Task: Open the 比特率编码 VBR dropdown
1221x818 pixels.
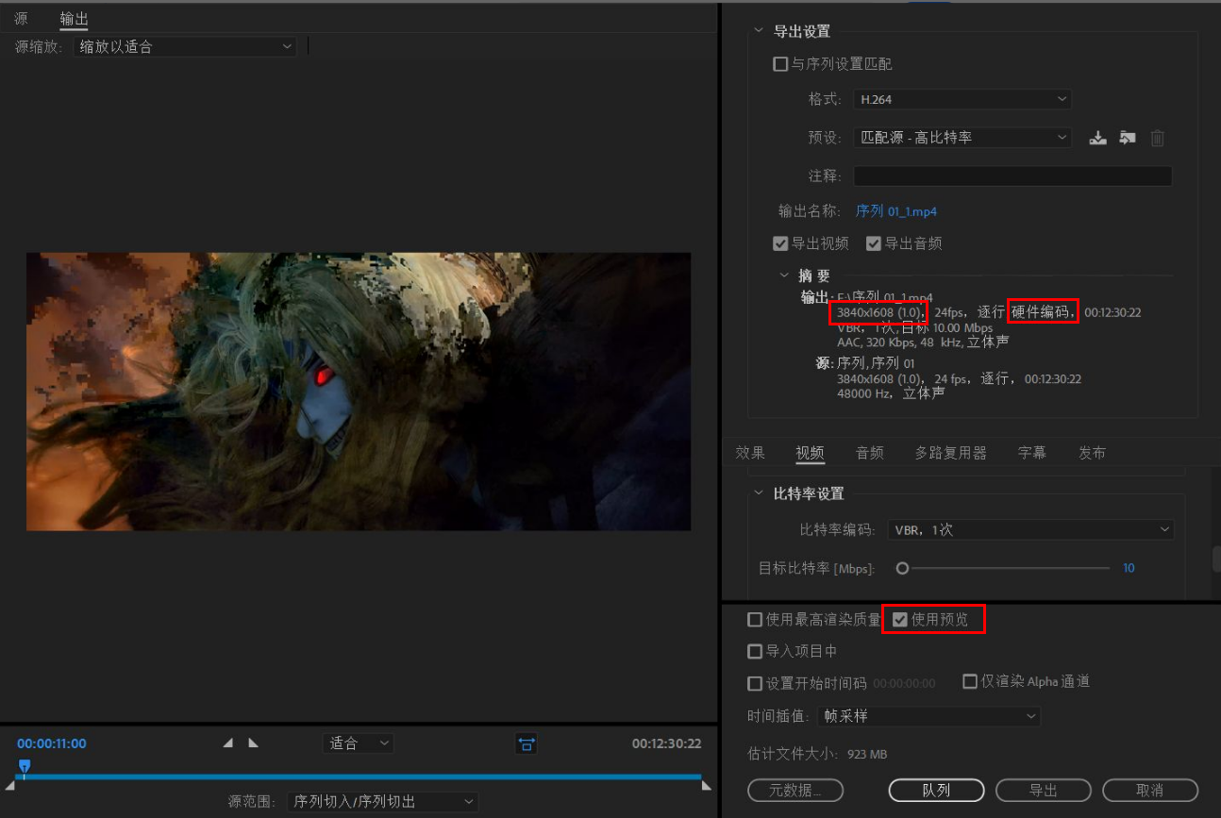Action: click(1030, 530)
